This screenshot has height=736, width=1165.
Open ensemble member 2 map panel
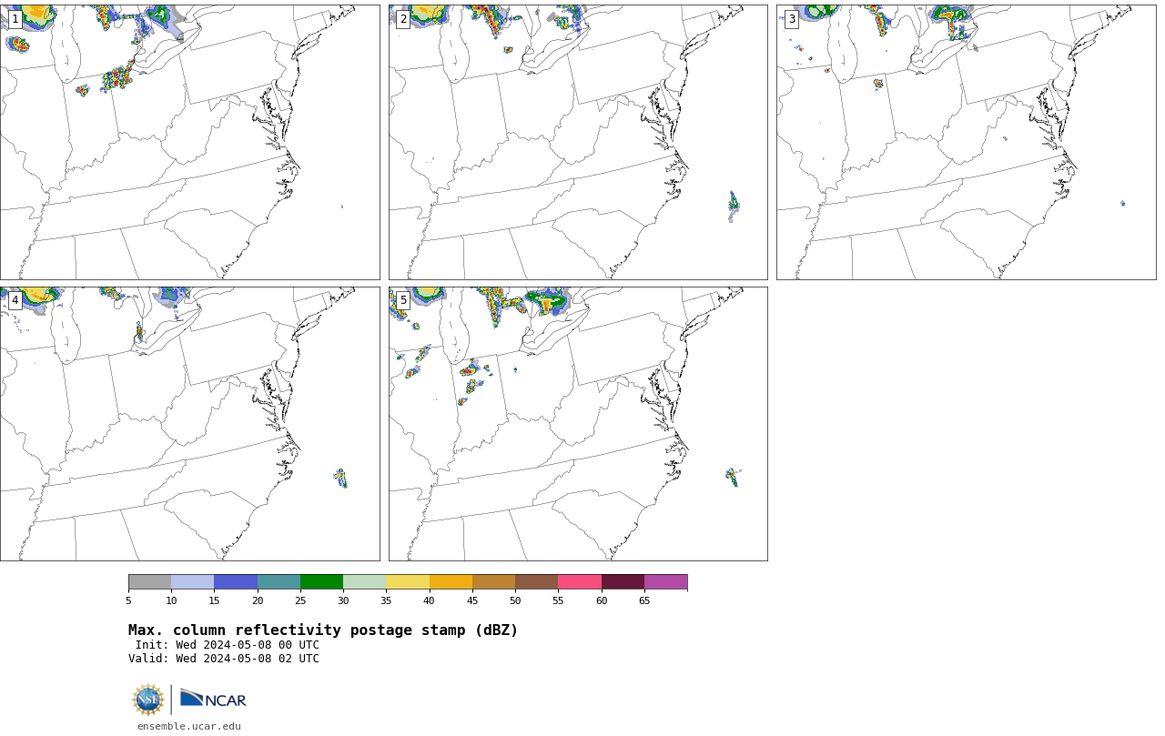point(578,142)
